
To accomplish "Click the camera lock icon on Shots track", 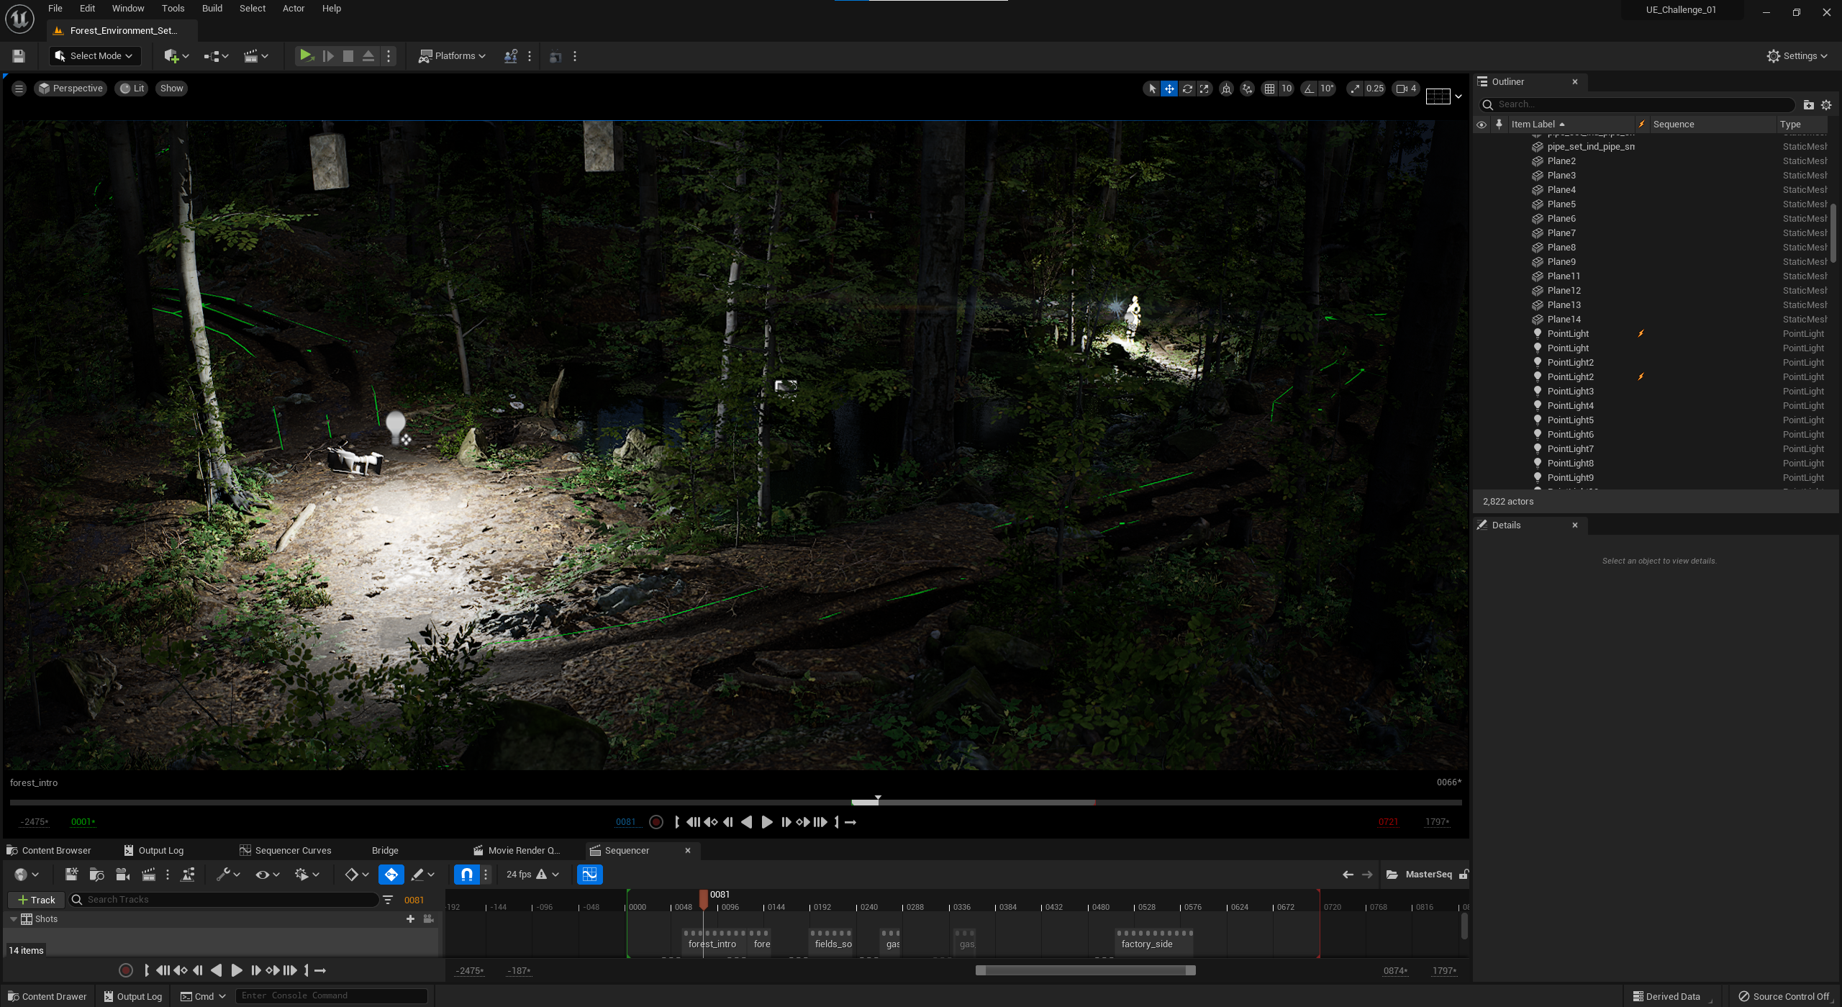I will tap(429, 919).
